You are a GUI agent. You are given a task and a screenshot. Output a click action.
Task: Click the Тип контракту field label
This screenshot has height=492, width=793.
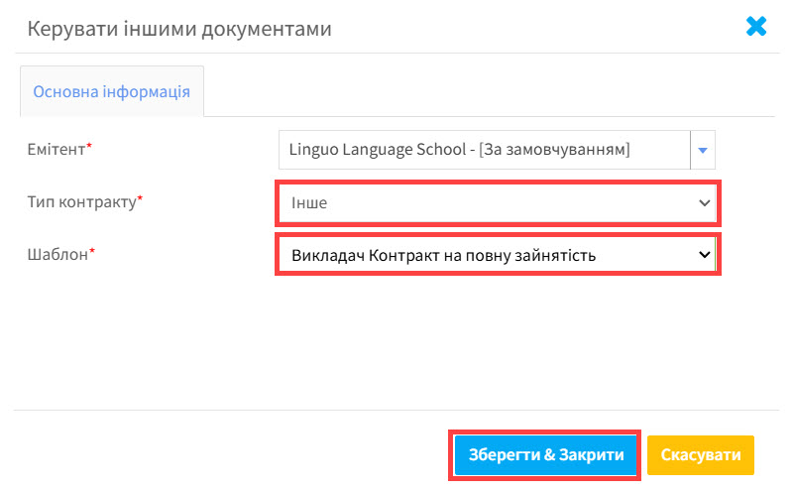(x=81, y=201)
